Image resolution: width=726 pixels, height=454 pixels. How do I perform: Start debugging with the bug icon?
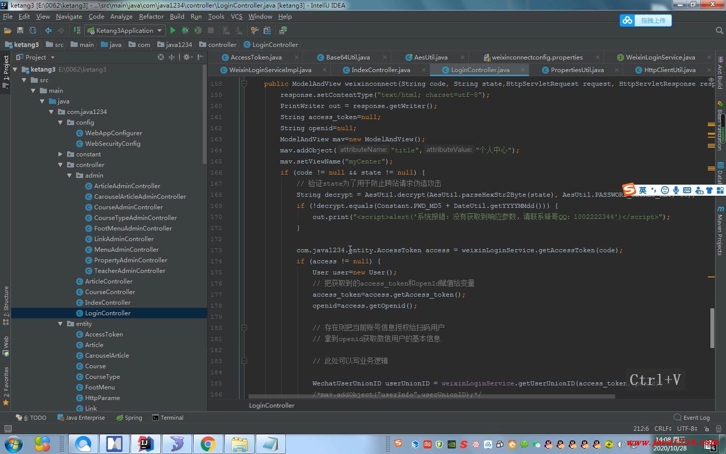(185, 31)
